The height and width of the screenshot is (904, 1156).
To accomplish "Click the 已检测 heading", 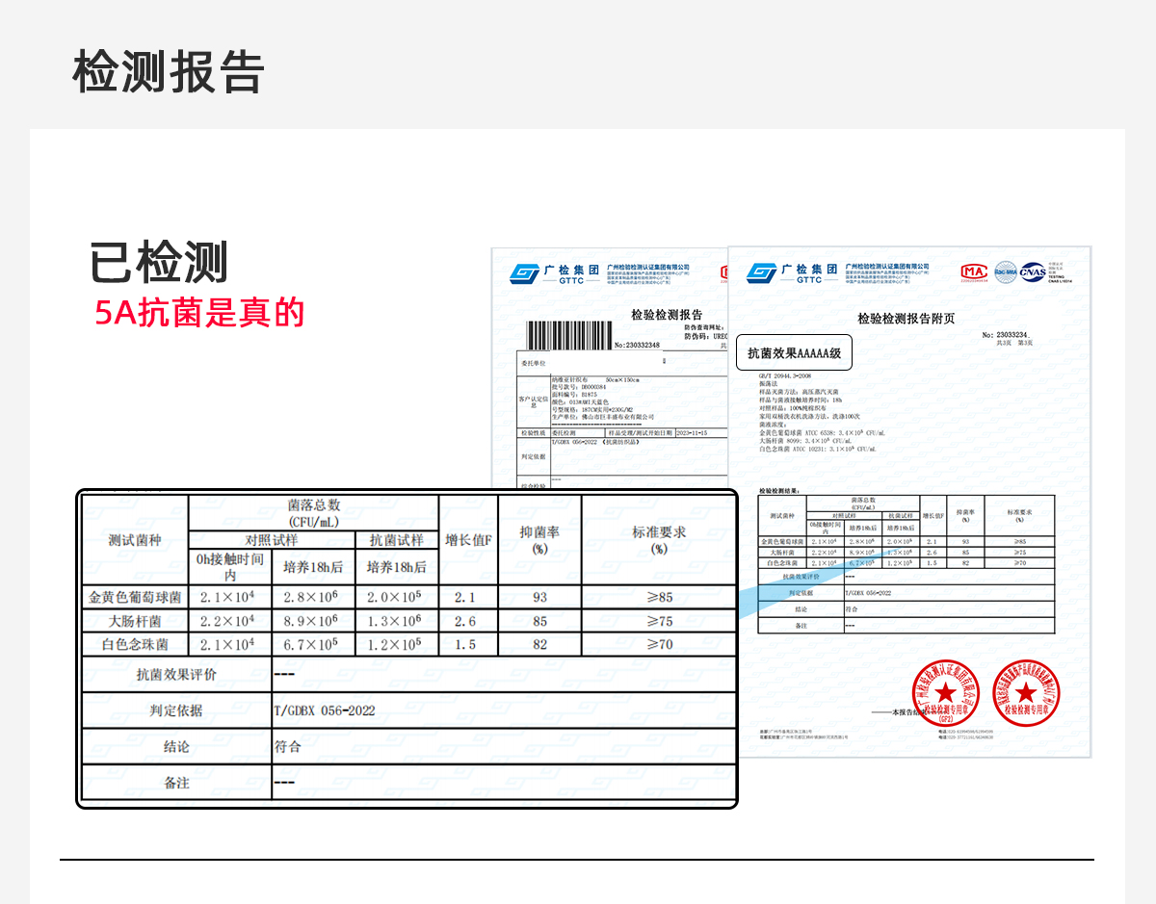I will click(x=159, y=263).
